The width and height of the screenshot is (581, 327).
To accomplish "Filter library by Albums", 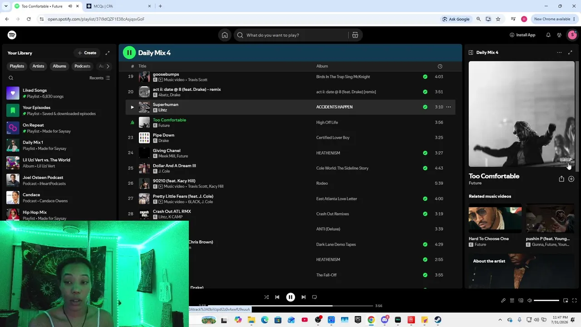I will click(59, 66).
